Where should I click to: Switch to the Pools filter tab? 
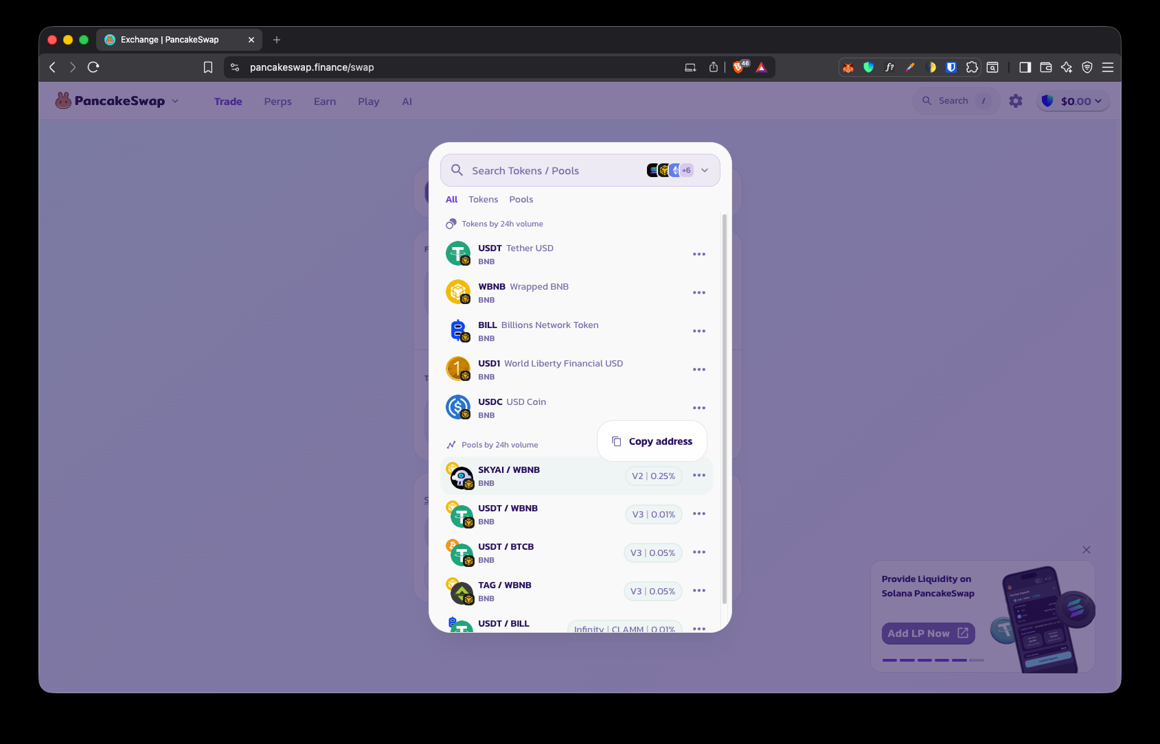click(x=521, y=200)
